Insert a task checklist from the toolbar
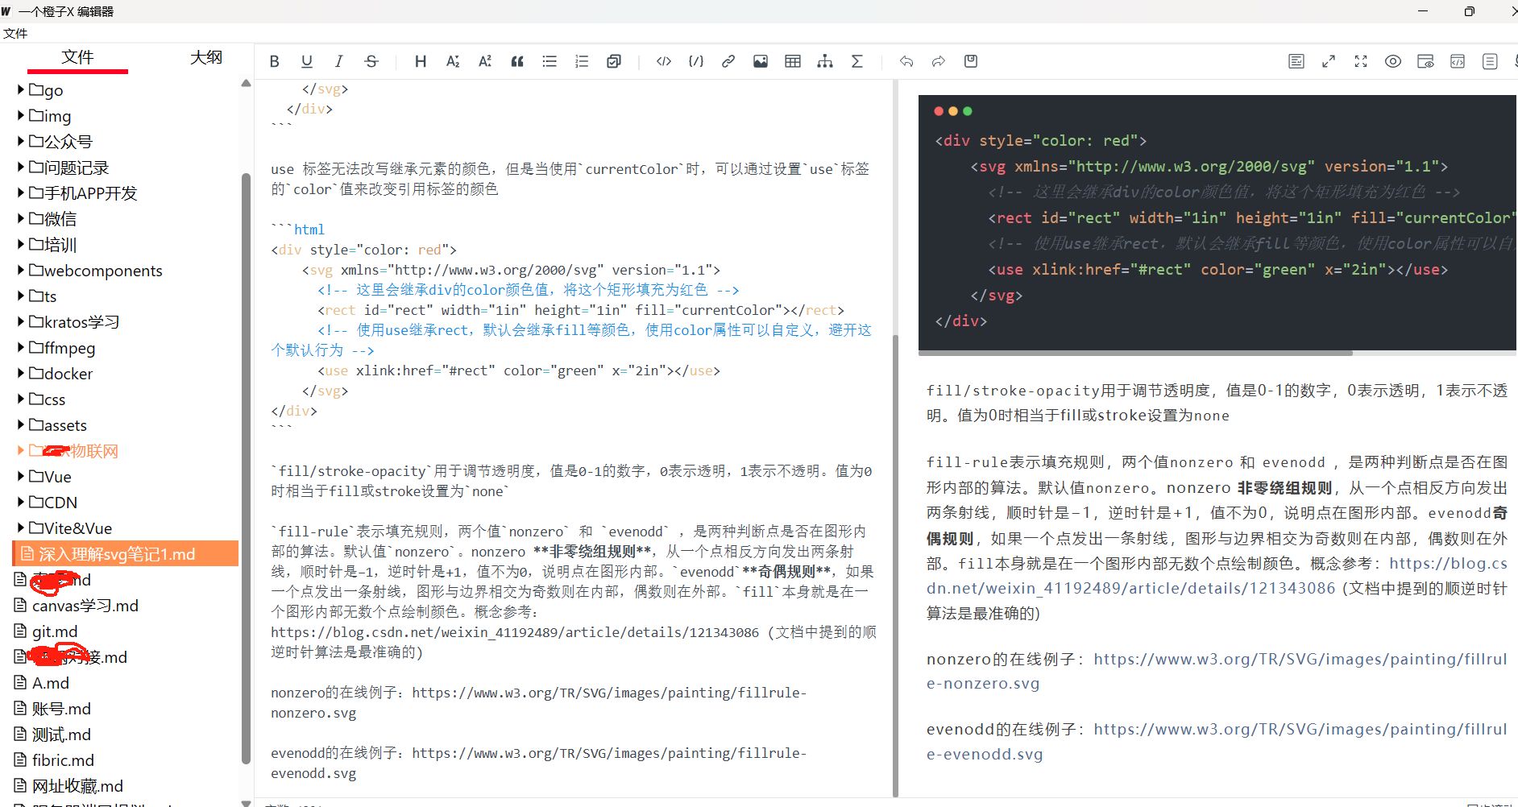Screen dimensions: 1518x807 [x=614, y=61]
